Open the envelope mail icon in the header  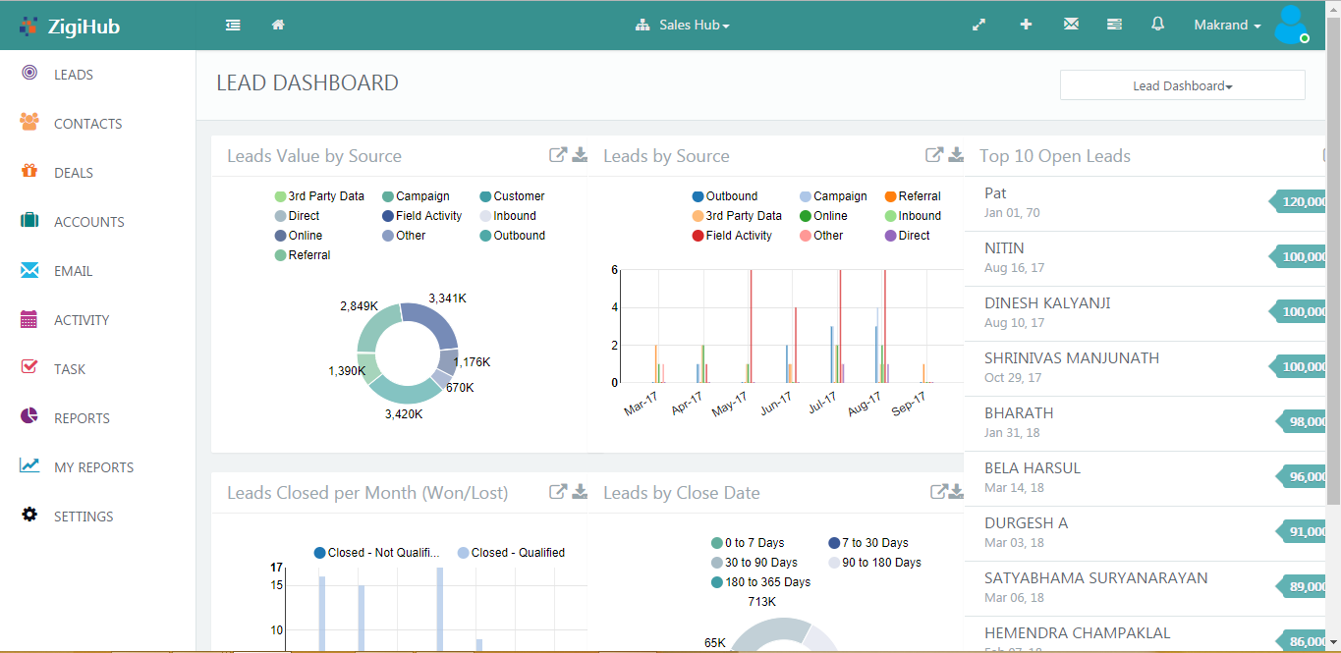1071,25
